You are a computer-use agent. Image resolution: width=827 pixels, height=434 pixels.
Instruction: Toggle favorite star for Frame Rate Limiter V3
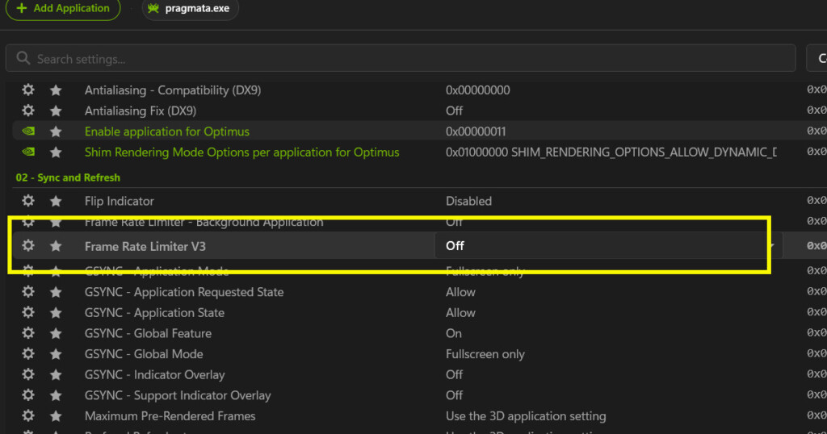56,246
